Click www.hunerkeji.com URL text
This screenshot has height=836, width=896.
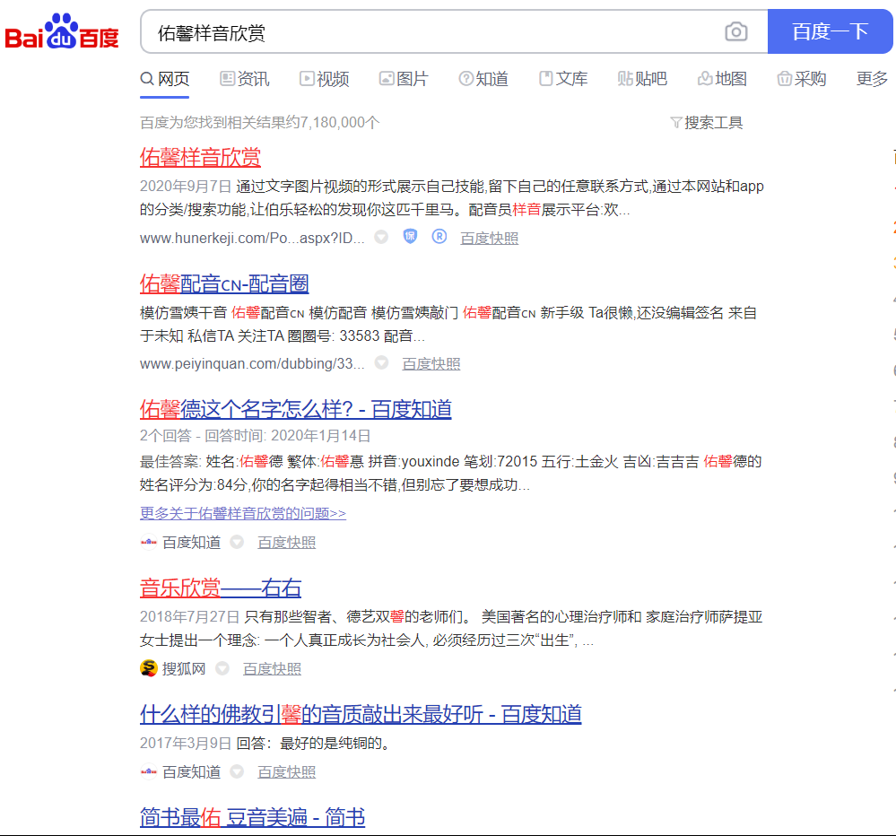point(252,239)
